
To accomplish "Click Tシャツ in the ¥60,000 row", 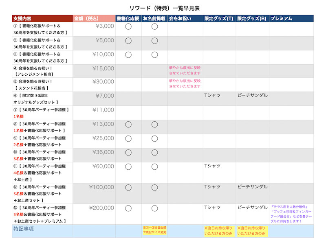I will pyautogui.click(x=212, y=166).
